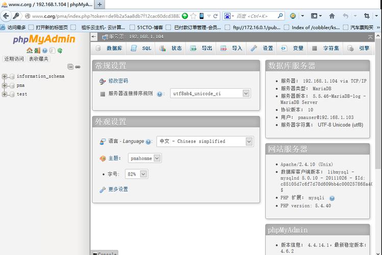Click the browser URL address field
382x255 pixels.
(x=106, y=16)
